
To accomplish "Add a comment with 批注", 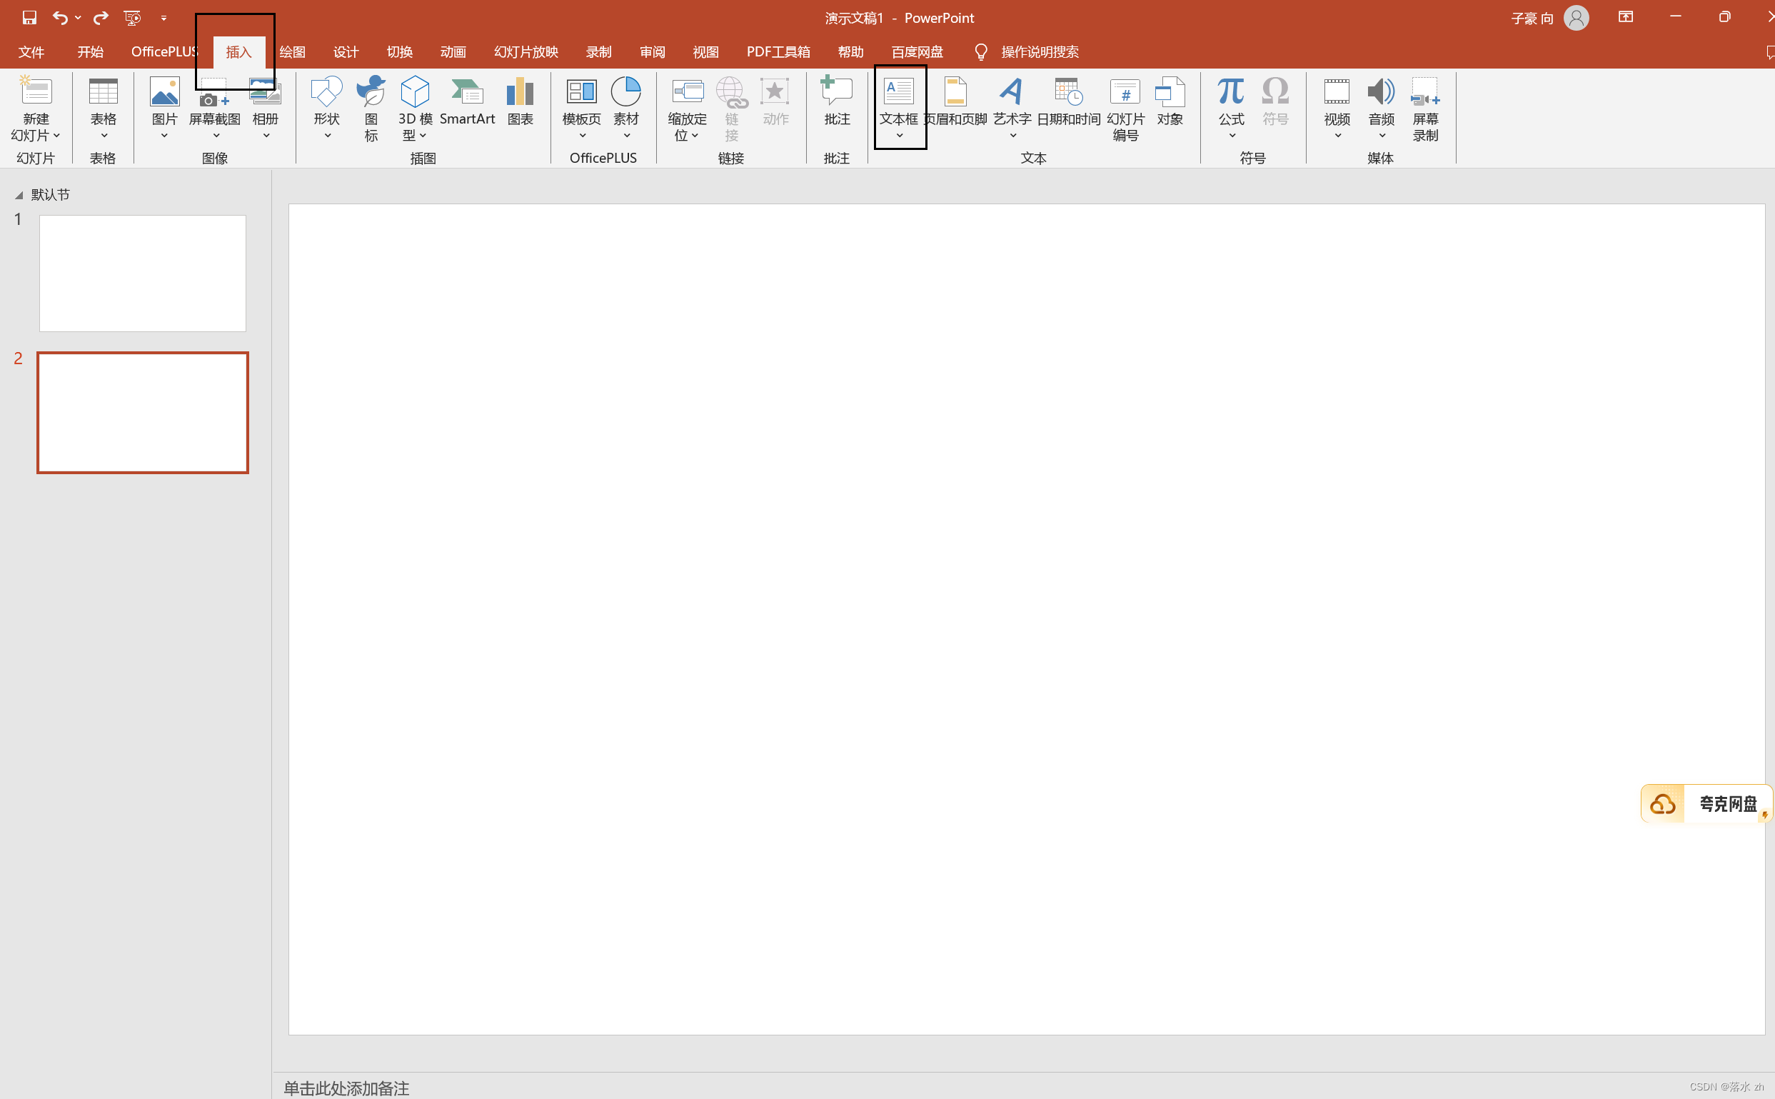I will [x=836, y=101].
